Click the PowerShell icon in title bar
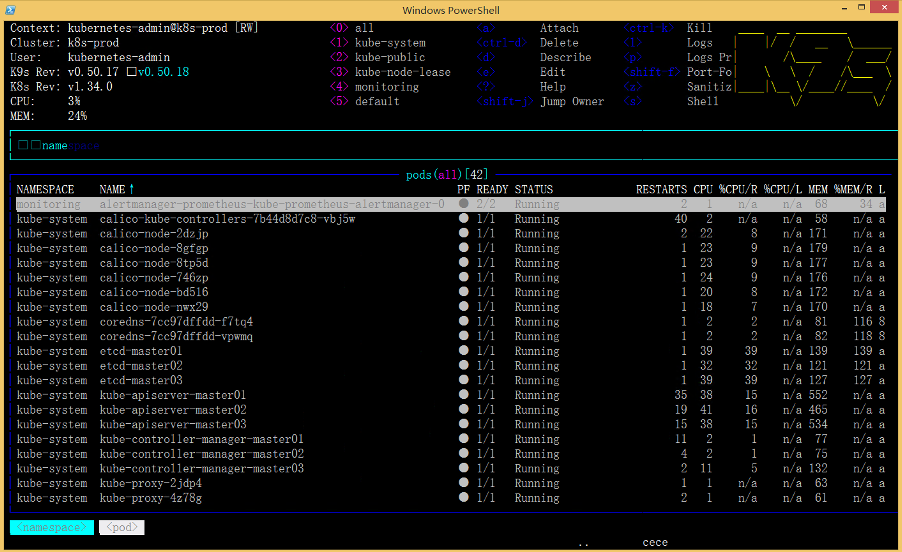The image size is (902, 552). pos(10,10)
